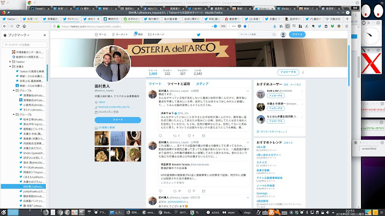Save page to Pocket icon
Image resolution: width=385 pixels, height=216 pixels.
pos(239,26)
